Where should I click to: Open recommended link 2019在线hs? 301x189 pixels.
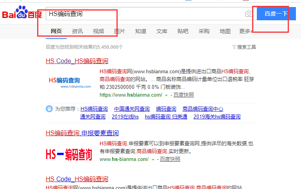tap(125, 117)
